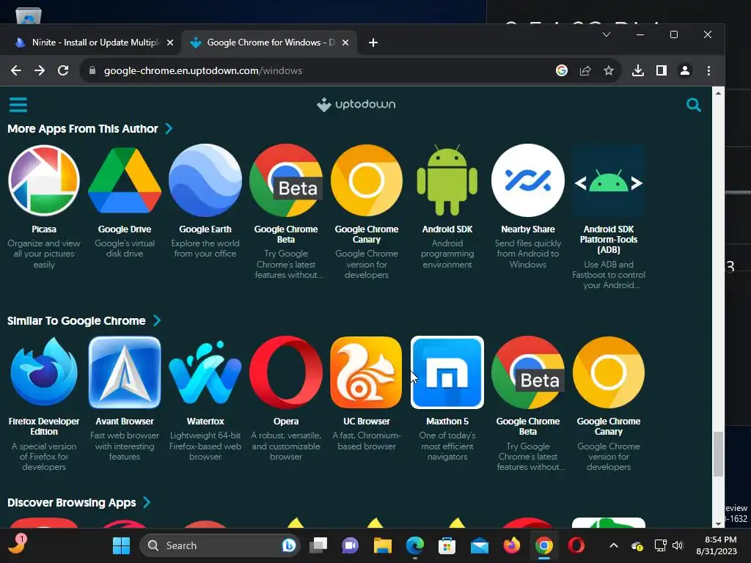
Task: Go back to the previous page
Action: (16, 71)
